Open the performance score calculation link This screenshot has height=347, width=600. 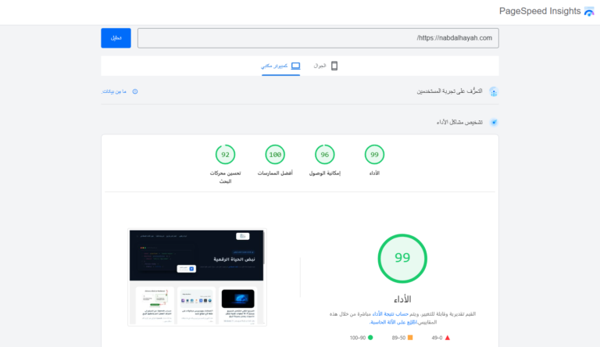tap(391, 313)
